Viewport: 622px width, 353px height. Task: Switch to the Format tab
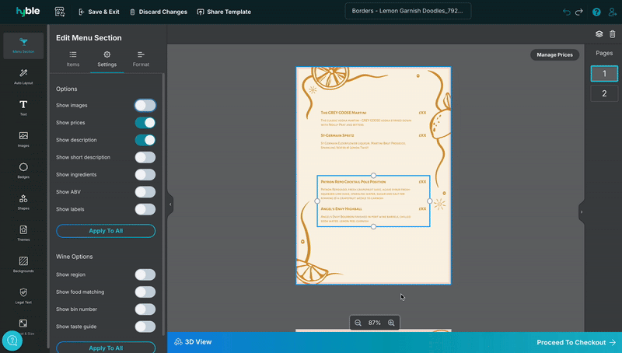[x=141, y=59]
